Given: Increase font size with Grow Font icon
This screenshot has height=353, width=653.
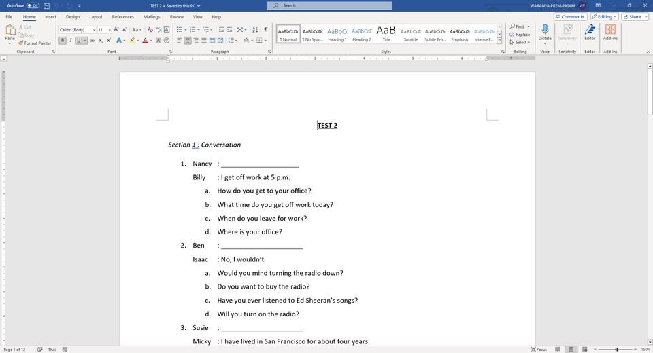Looking at the screenshot, I should (116, 29).
